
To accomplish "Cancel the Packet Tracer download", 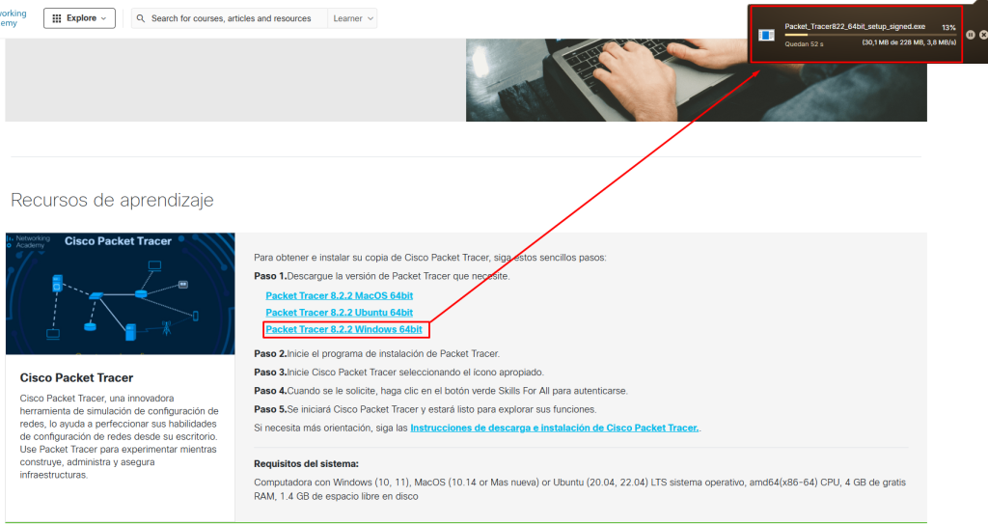I will (983, 35).
